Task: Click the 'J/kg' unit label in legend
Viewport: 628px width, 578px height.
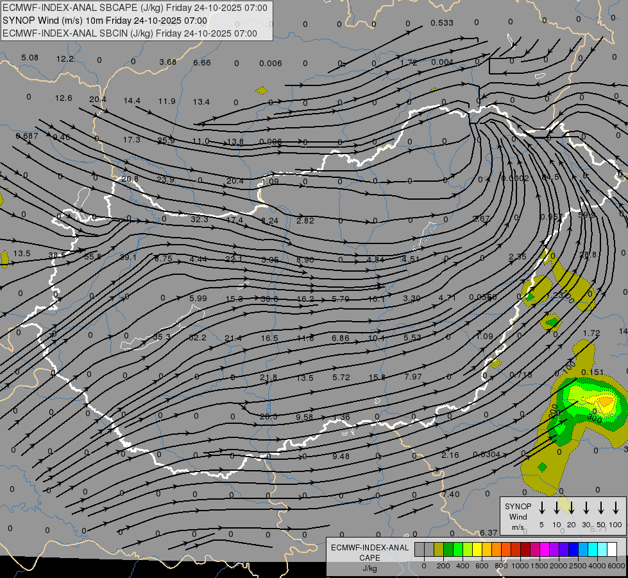Action: tap(369, 568)
